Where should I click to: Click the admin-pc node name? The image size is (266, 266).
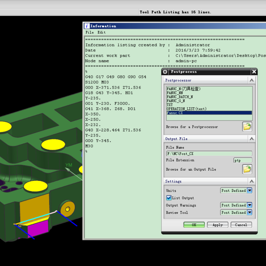pyautogui.click(x=186, y=61)
